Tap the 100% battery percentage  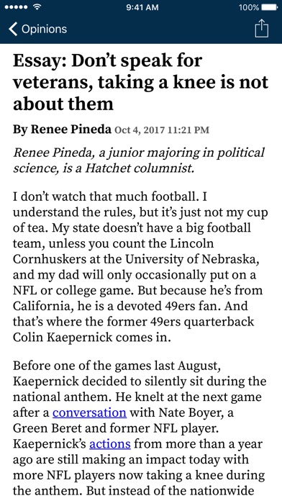pyautogui.click(x=249, y=7)
